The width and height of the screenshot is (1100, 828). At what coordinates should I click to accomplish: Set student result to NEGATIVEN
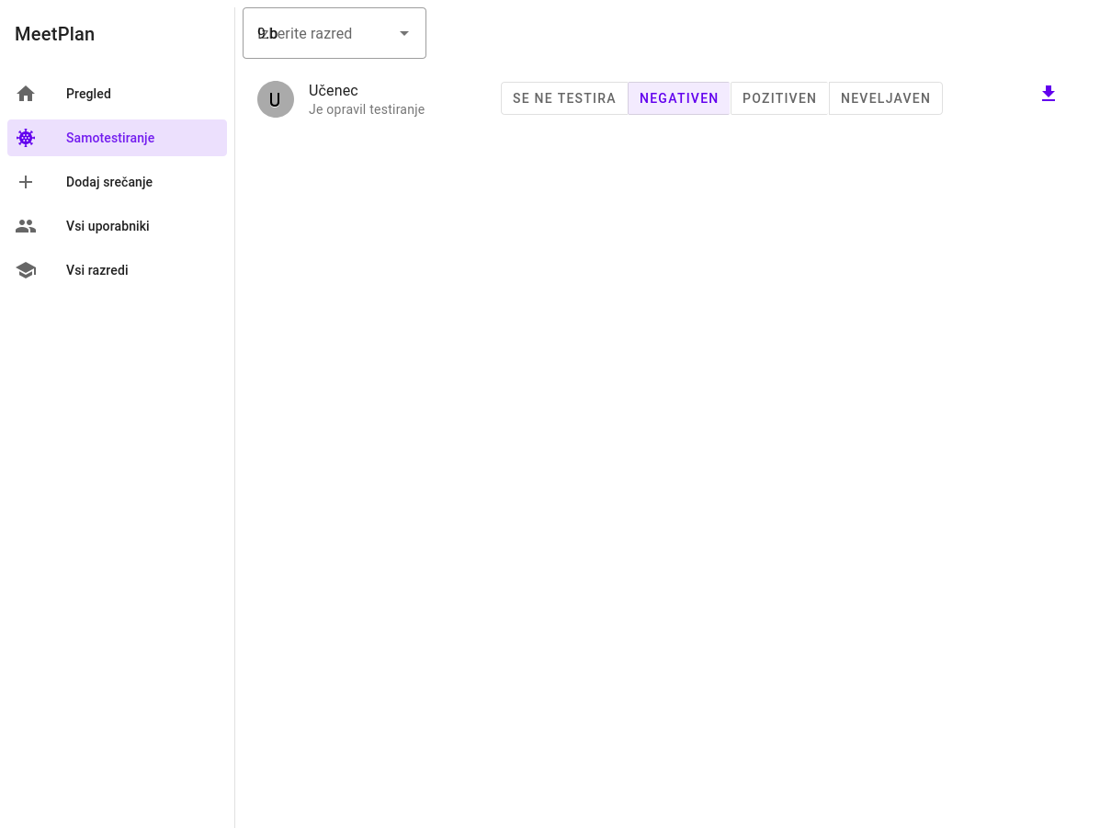(x=679, y=98)
